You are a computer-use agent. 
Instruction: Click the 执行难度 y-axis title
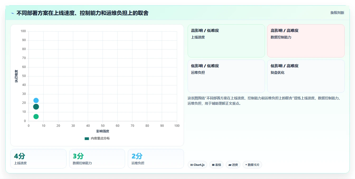17,76
